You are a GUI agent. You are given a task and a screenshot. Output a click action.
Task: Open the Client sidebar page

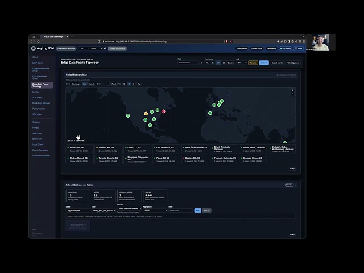35,57
